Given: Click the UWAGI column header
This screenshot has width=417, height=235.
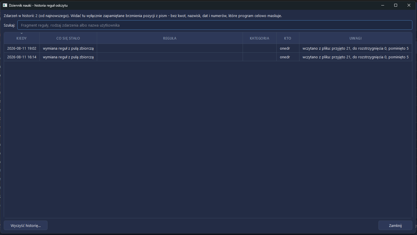Looking at the screenshot, I should coord(356,38).
